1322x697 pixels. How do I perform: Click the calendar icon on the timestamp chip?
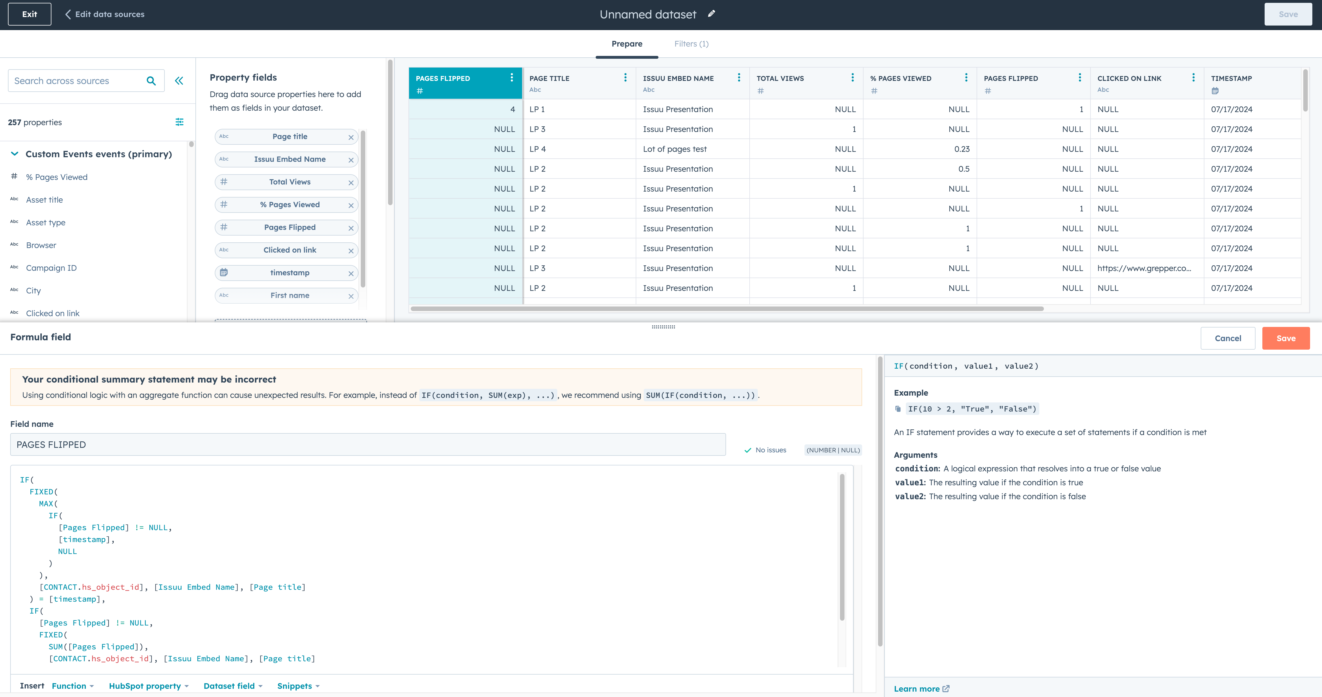(224, 272)
